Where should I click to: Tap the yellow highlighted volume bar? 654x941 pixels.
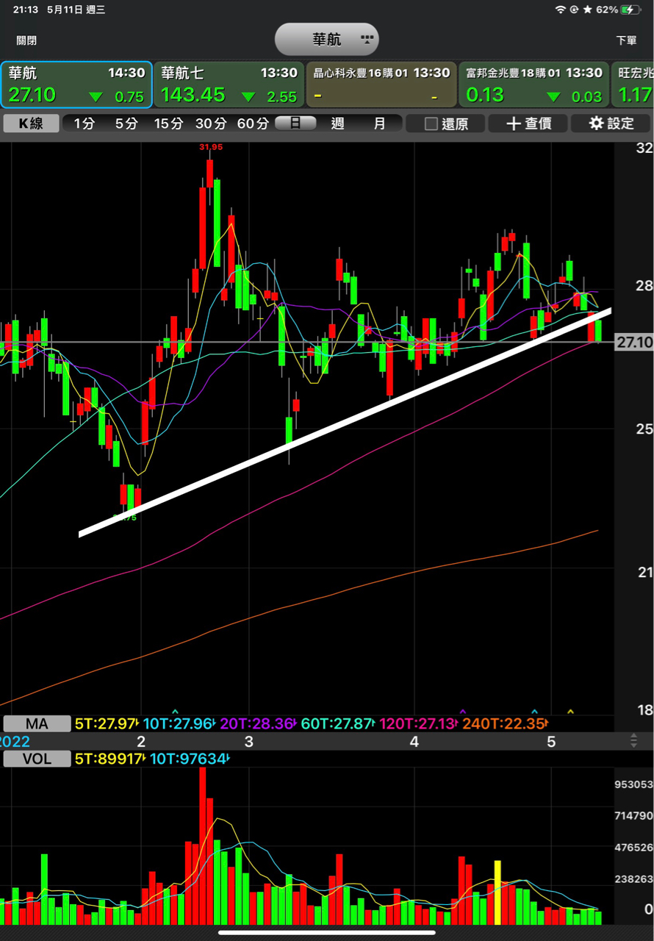tap(497, 892)
